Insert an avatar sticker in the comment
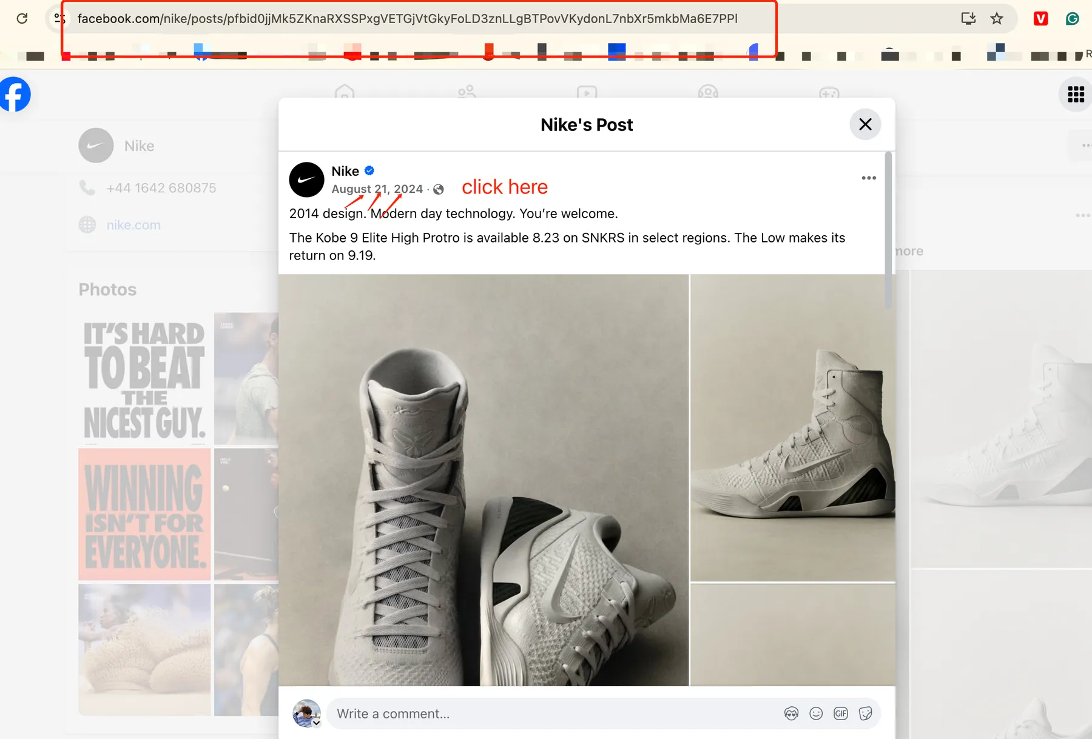Screen dimensions: 1092x739 tap(791, 714)
